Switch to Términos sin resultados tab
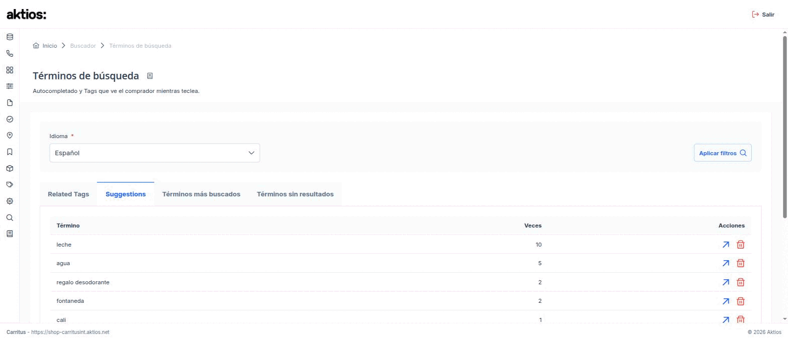The width and height of the screenshot is (788, 339). [x=295, y=194]
